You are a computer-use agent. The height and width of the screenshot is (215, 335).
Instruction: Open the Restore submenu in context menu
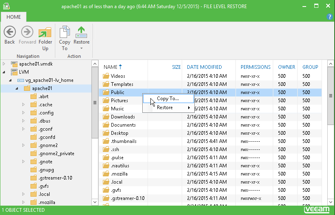[168, 107]
